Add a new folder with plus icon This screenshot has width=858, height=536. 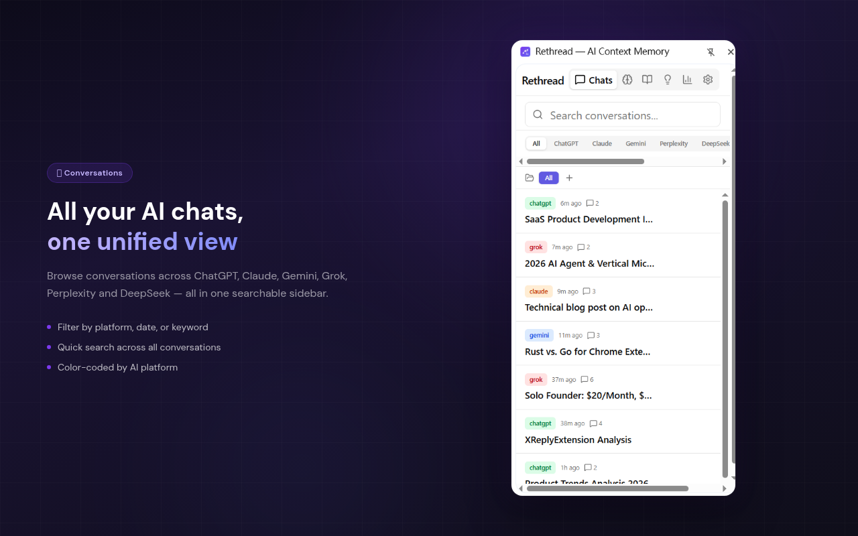pos(569,178)
